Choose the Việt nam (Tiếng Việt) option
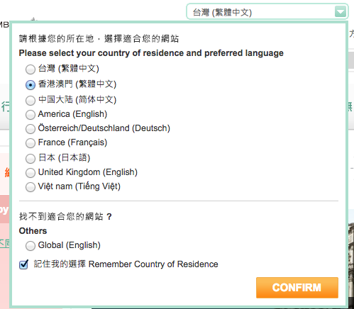 (31, 187)
